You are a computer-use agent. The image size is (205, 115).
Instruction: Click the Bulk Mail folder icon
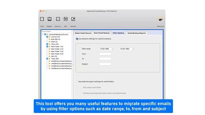tap(50, 39)
